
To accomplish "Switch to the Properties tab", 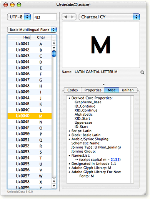I will pyautogui.click(x=93, y=90).
